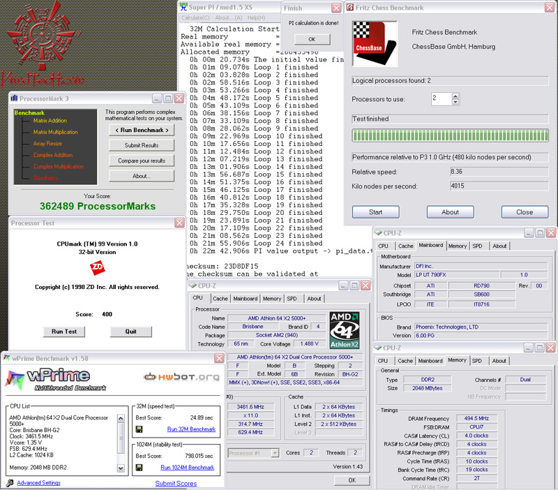Click the Kilo nodes per second value 4015

click(x=499, y=186)
